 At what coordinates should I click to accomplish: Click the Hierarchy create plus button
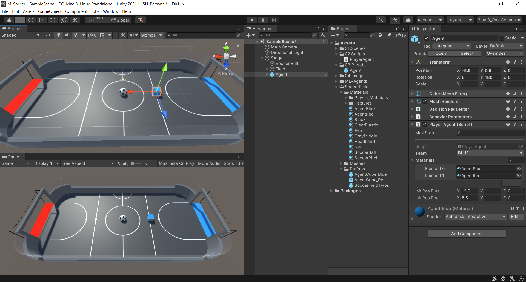248,35
